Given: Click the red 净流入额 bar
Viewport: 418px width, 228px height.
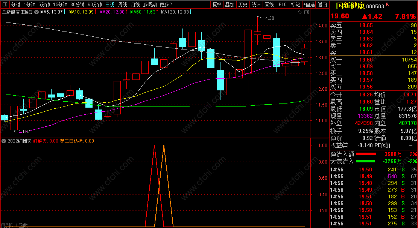Looking at the screenshot, I should click(366, 154).
